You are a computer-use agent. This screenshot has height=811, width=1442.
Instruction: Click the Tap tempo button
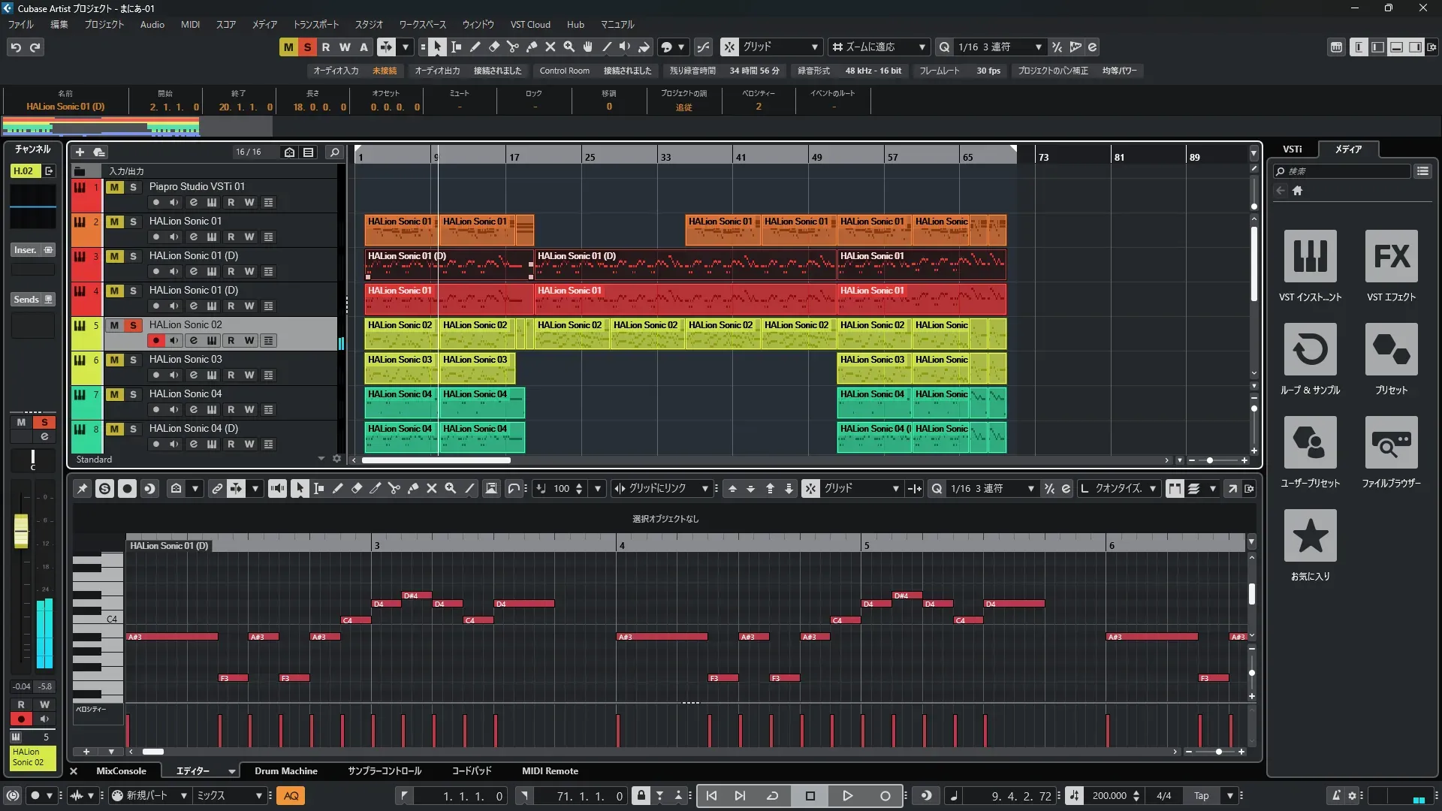[1201, 796]
